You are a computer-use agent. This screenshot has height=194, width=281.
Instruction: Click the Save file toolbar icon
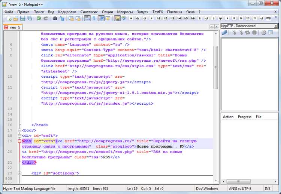click(23, 18)
